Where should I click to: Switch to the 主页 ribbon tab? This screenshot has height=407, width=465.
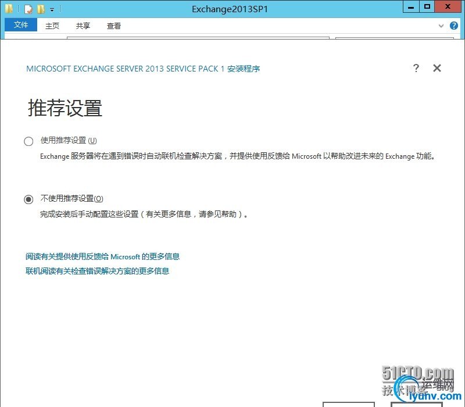[x=52, y=26]
